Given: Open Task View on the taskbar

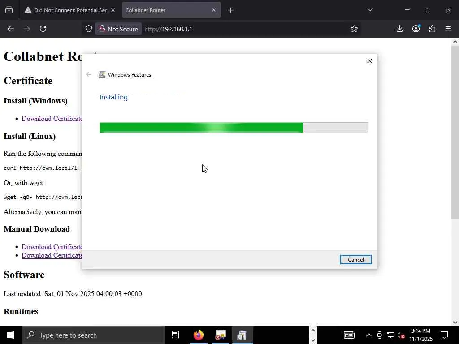Looking at the screenshot, I should (176, 335).
